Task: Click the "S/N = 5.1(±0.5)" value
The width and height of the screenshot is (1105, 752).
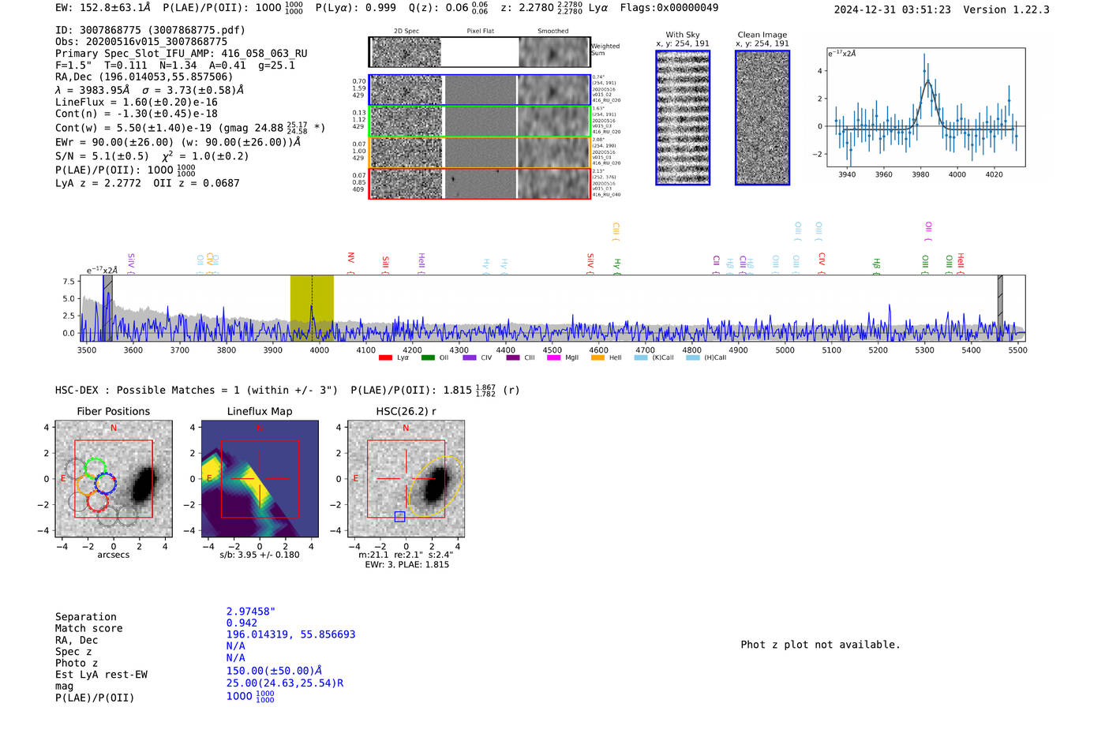Action: (x=102, y=156)
